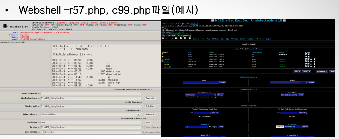Focus the r57shell Find text field
Image resolution: width=339 pixels, height=139 pixels.
(x=91, y=123)
